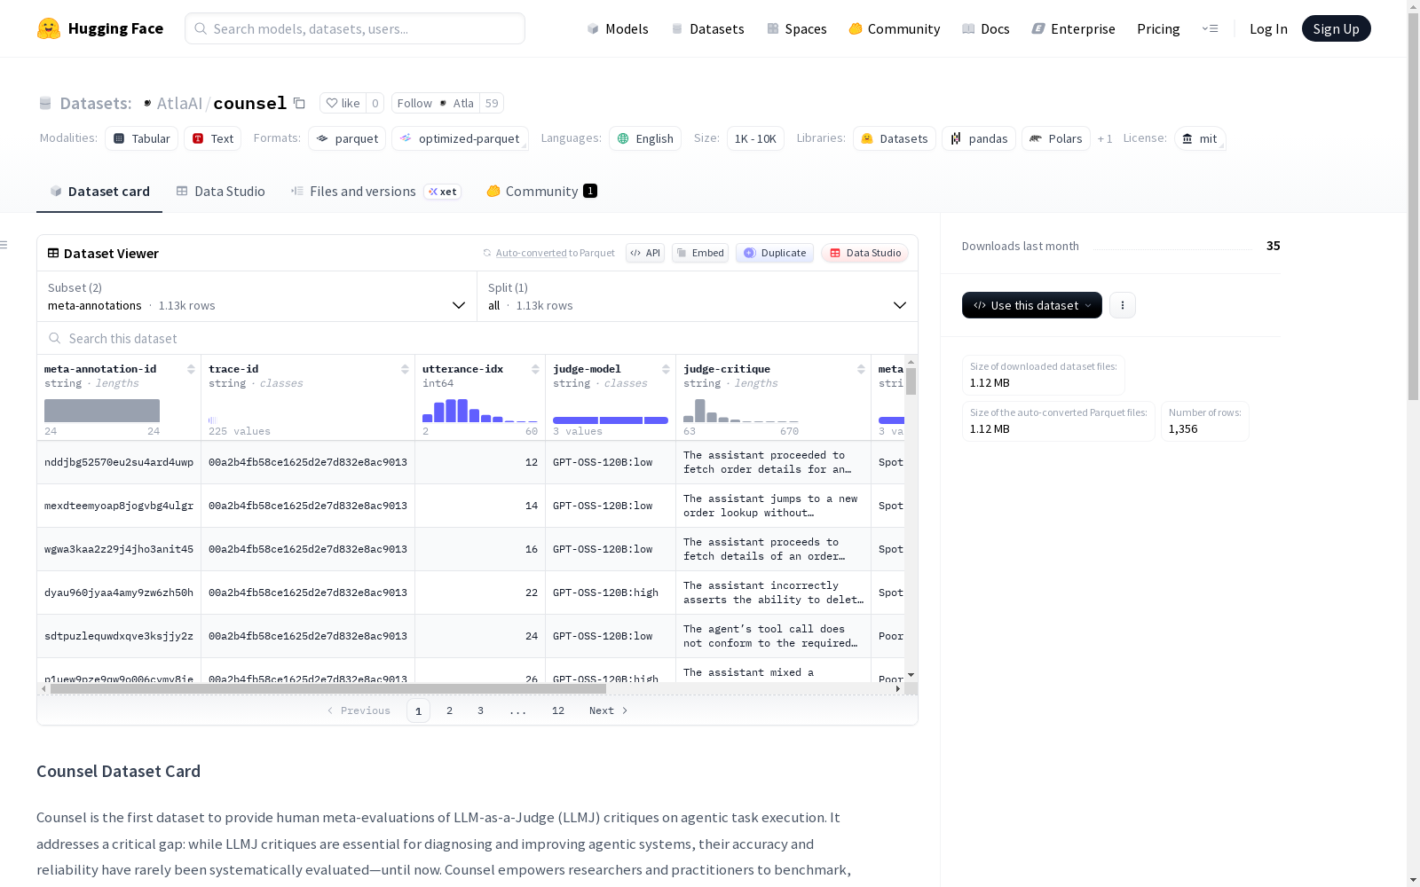
Task: Click the Embed button
Action: (x=700, y=253)
